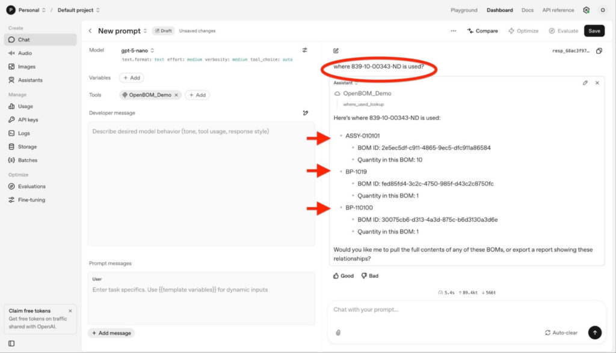This screenshot has height=353, width=616.
Task: Click the response ID resp_68ac3f97 text
Action: pos(571,50)
